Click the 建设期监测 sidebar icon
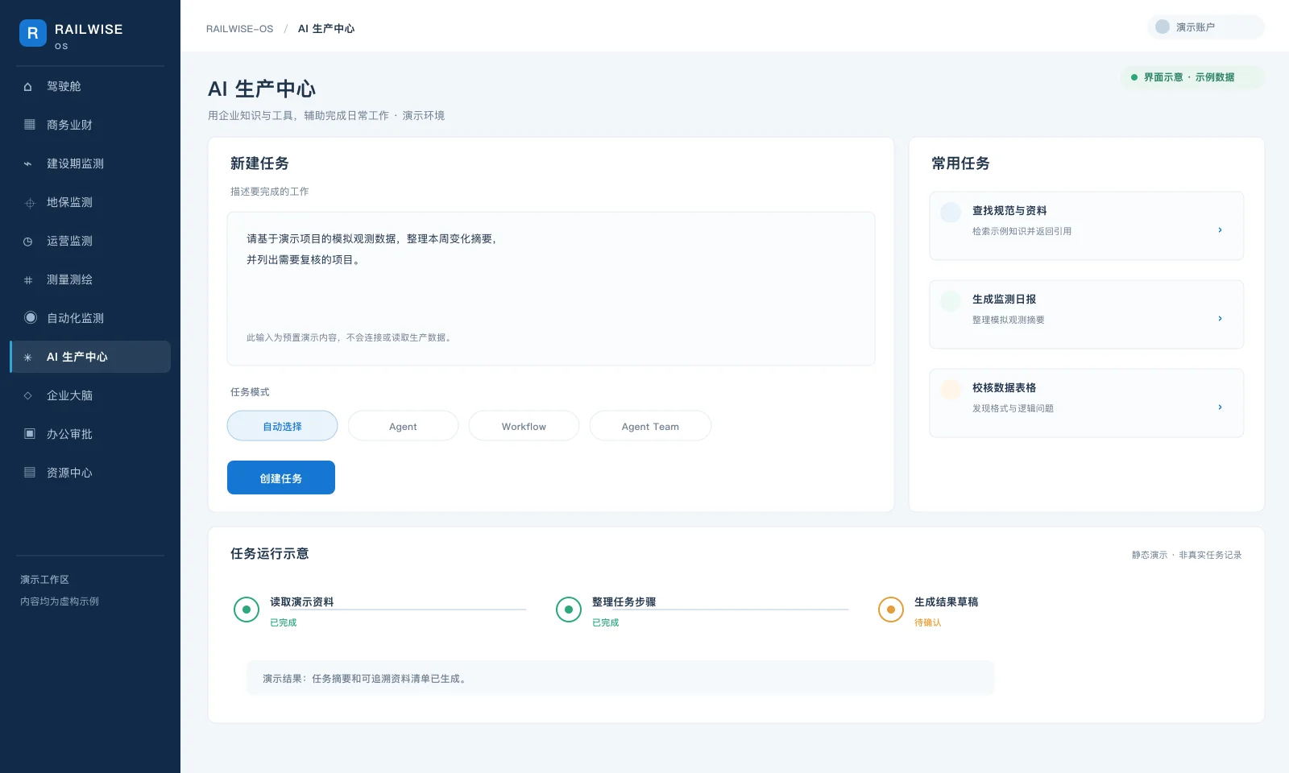 click(28, 164)
